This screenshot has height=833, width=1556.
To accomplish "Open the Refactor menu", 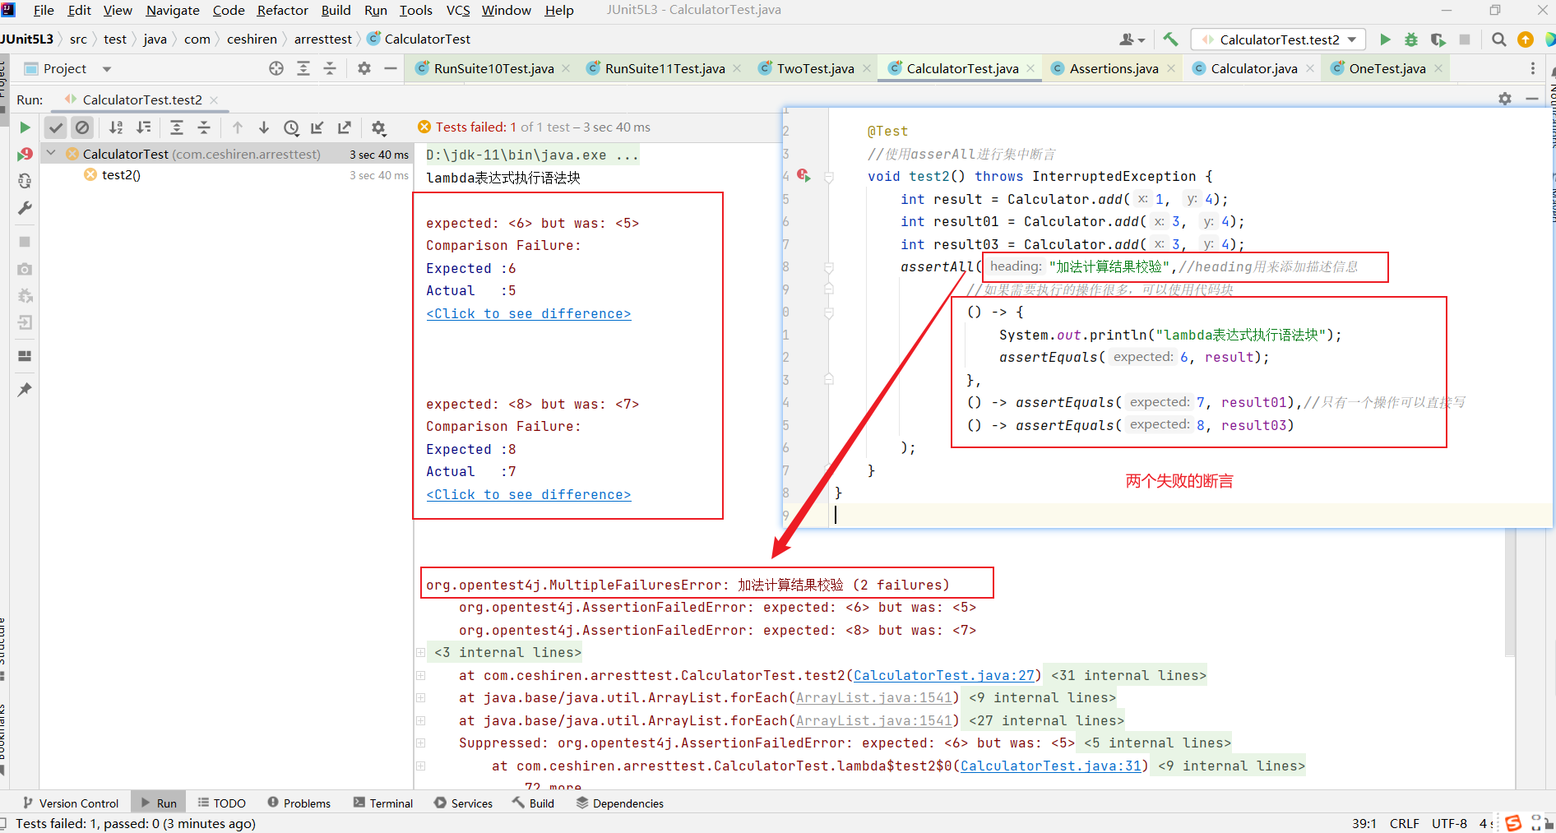I will click(x=282, y=10).
